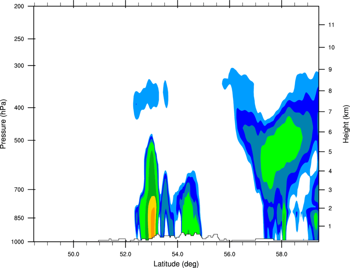This screenshot has width=350, height=268.
Task: Click the 250 pressure tick label
Action: coord(19,39)
